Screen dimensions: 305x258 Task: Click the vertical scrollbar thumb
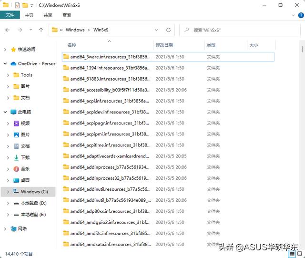tap(302, 49)
